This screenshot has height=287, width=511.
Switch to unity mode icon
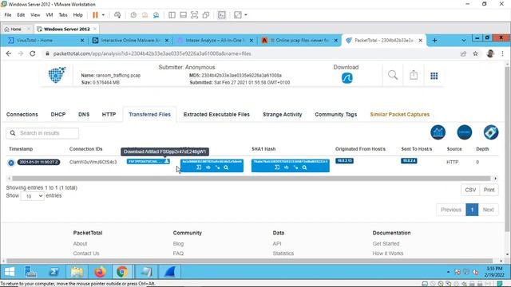coord(206,15)
